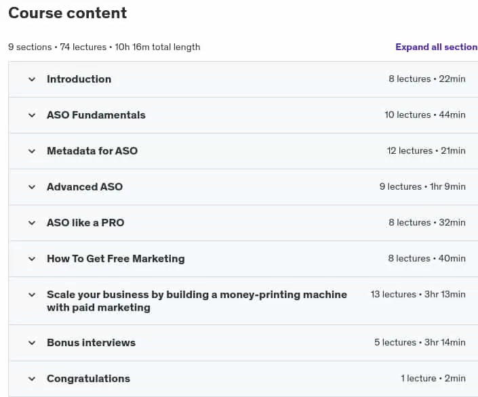Viewport: 478px width, 397px height.
Task: Click the 1 lecture 2min label
Action: tap(433, 379)
